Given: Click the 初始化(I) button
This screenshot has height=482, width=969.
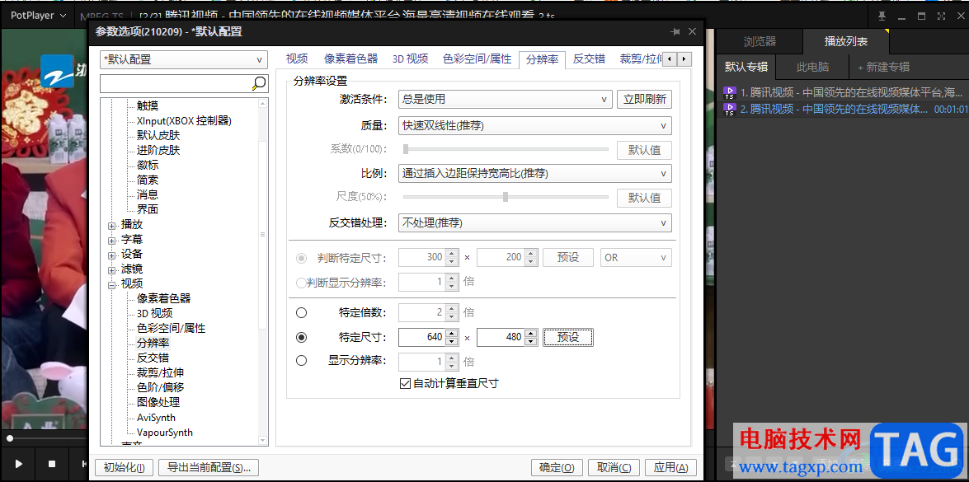Looking at the screenshot, I should click(x=124, y=468).
